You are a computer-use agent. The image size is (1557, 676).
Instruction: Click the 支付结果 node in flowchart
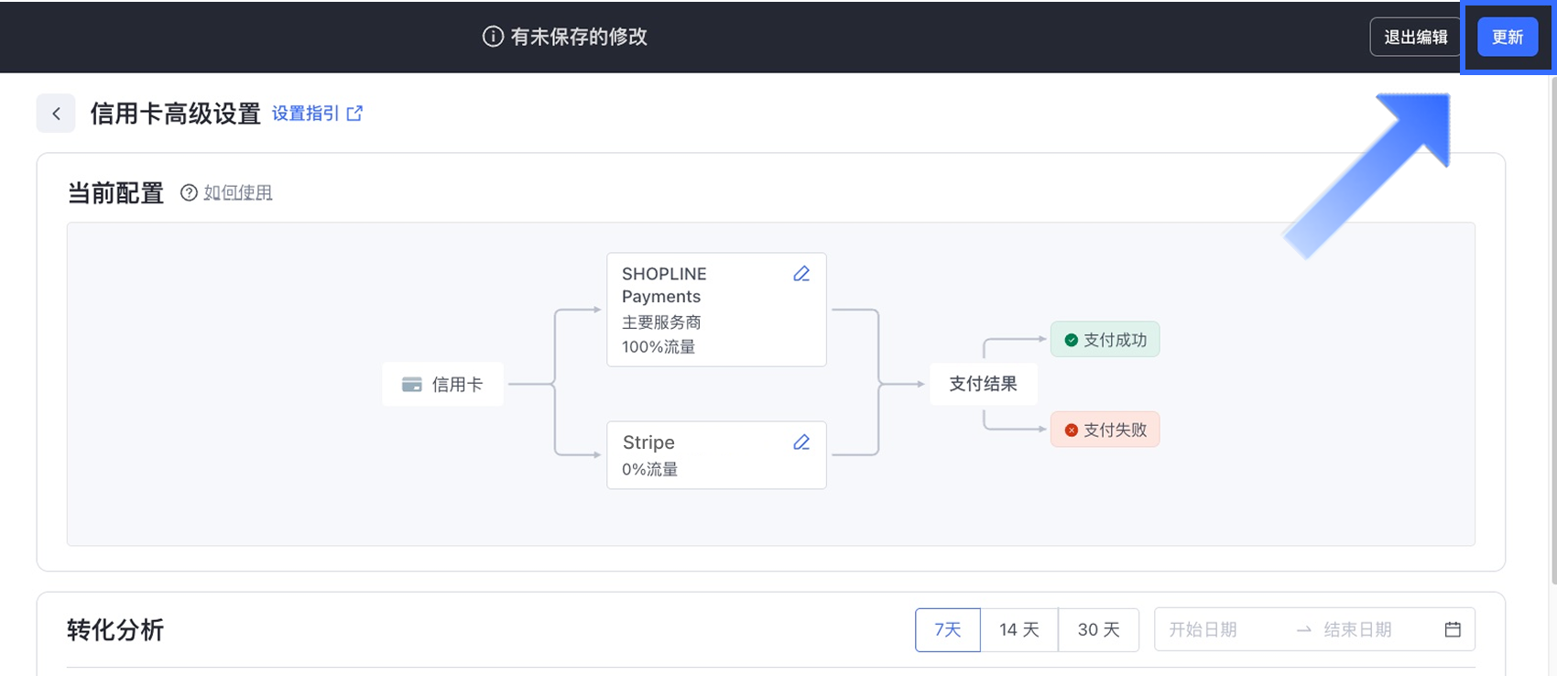pyautogui.click(x=983, y=384)
